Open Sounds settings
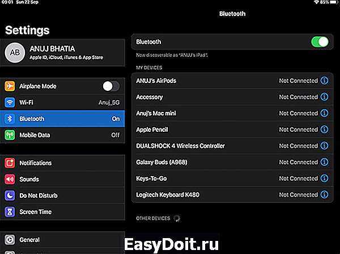The image size is (340, 254). pyautogui.click(x=62, y=179)
